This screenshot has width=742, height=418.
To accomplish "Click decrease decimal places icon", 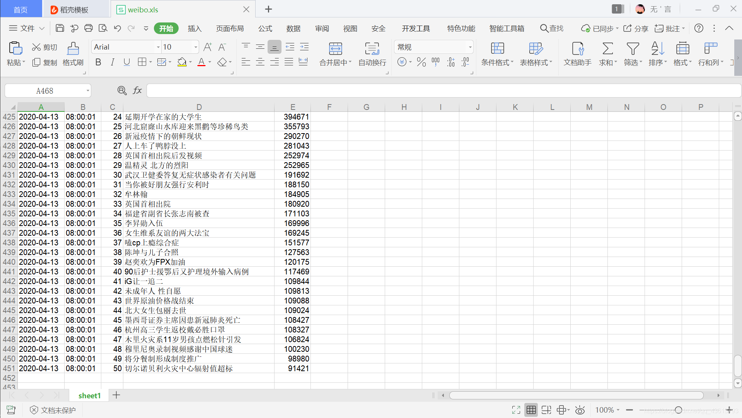I will point(465,62).
